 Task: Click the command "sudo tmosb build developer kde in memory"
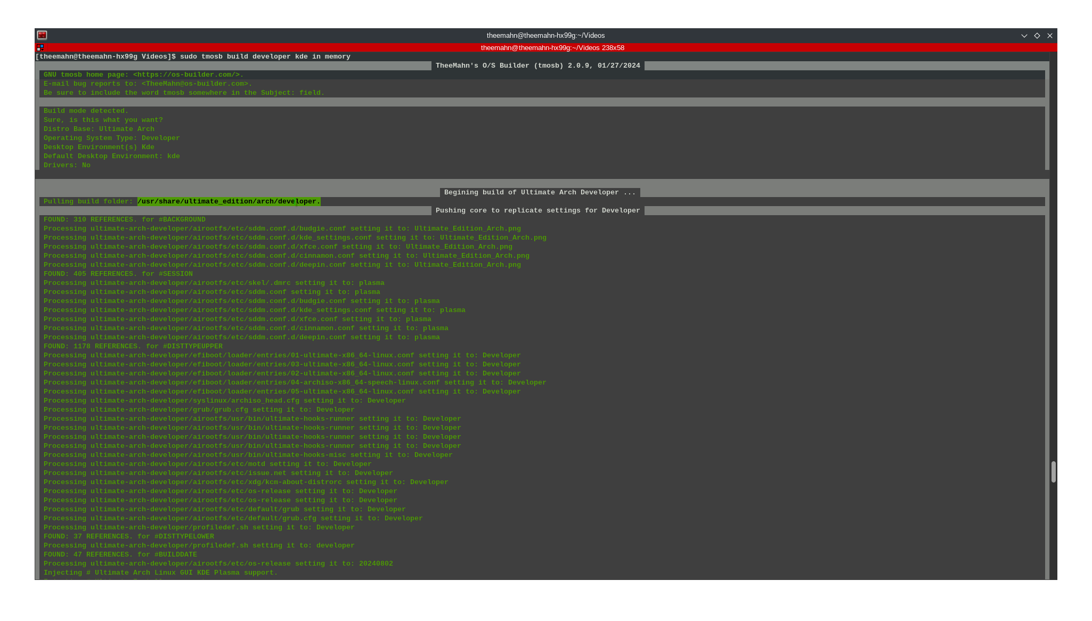265,56
